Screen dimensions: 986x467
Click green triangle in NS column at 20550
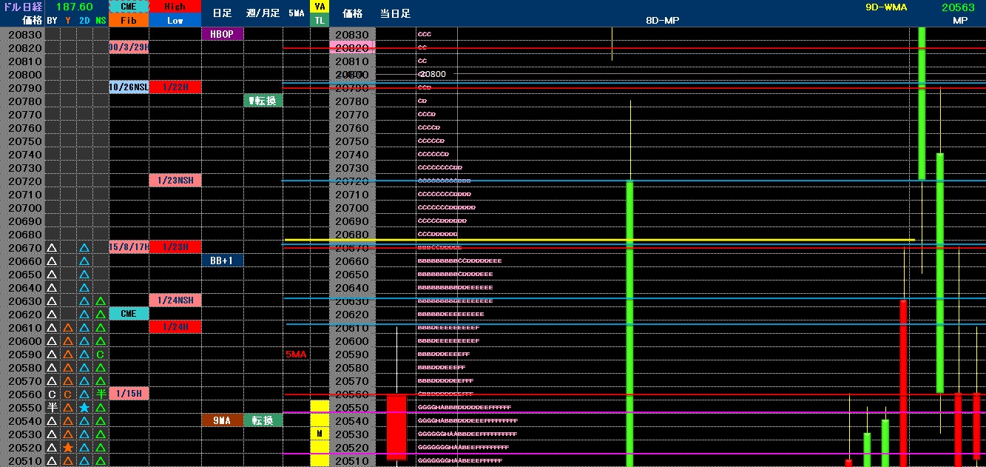101,407
